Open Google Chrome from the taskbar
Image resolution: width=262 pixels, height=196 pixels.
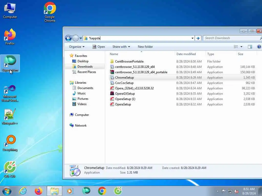coord(102,191)
